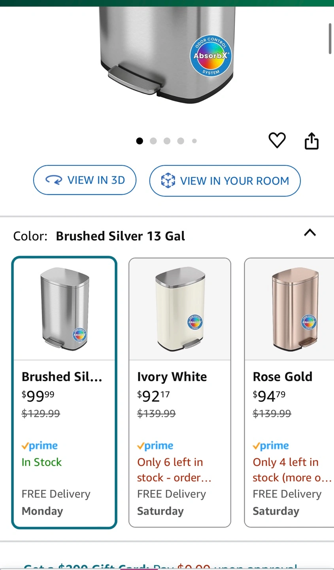Click the 3D rotate arrow icon
The width and height of the screenshot is (334, 570).
click(54, 180)
